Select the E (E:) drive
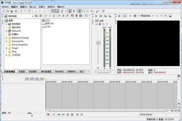This screenshot has width=182, height=121. click(x=47, y=27)
